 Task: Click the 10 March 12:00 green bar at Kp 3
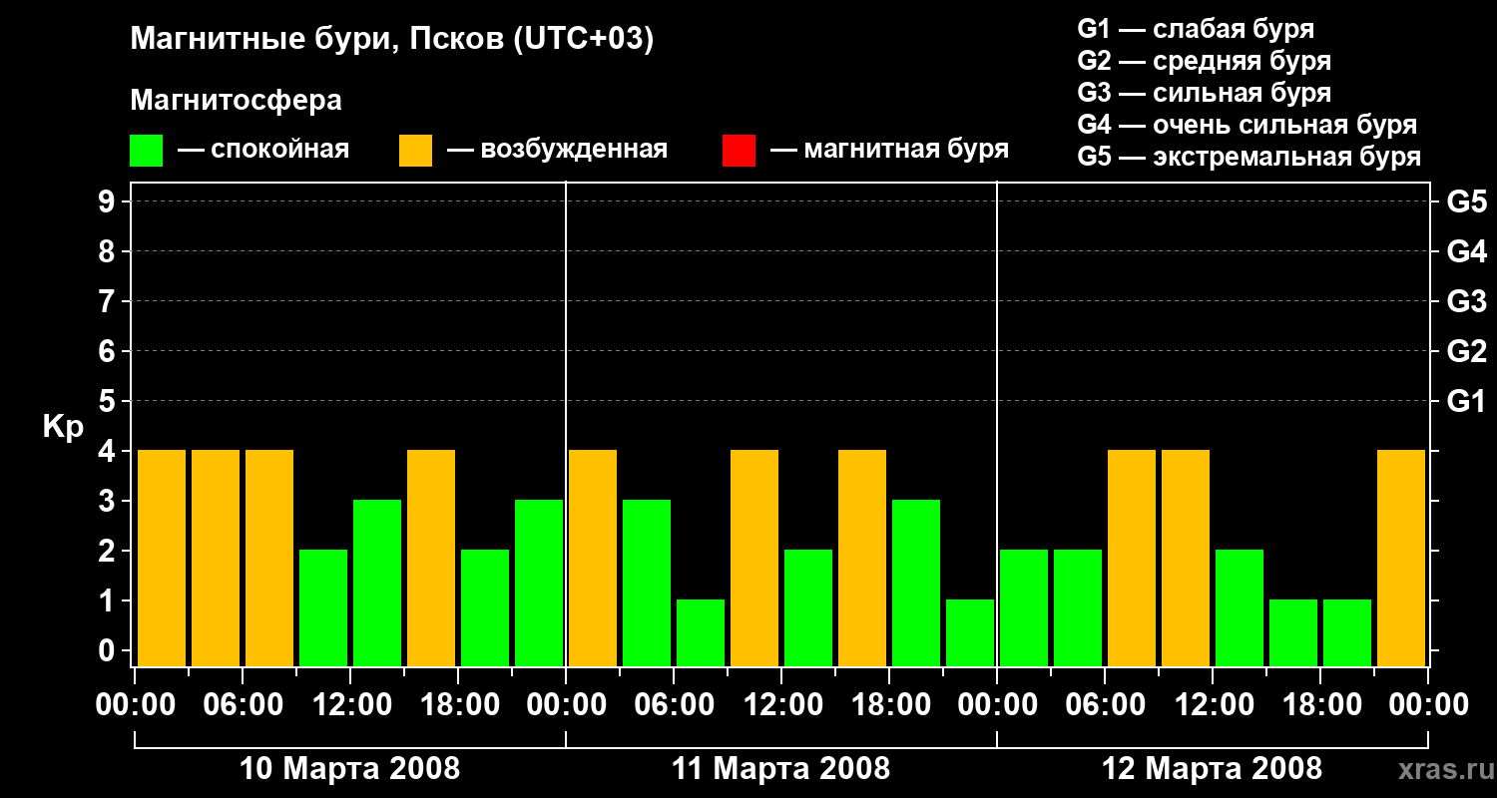[377, 583]
